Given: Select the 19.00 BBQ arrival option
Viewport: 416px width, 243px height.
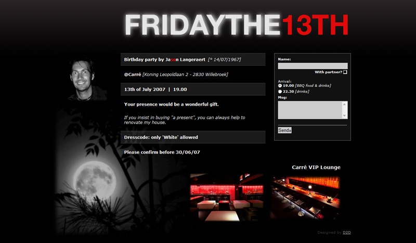Looking at the screenshot, I should [x=280, y=86].
